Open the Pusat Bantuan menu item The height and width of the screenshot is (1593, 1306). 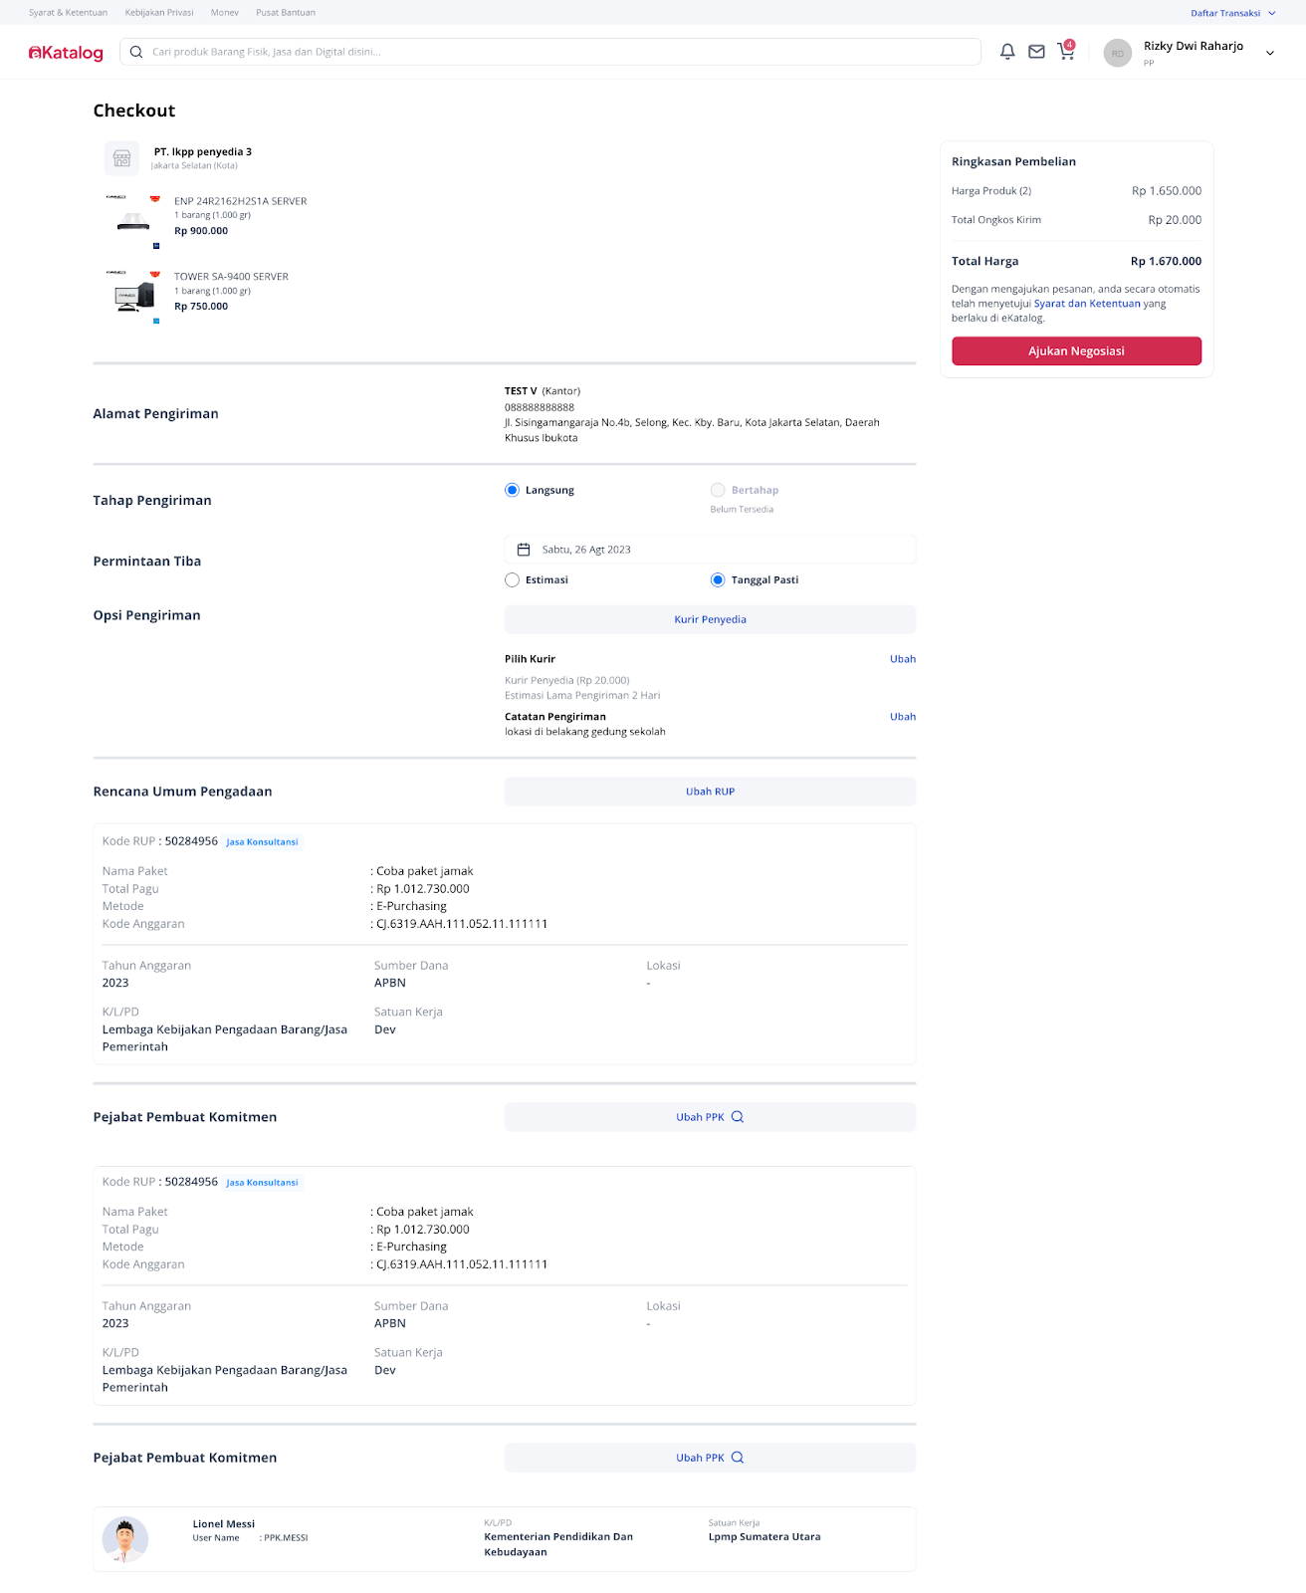tap(286, 13)
